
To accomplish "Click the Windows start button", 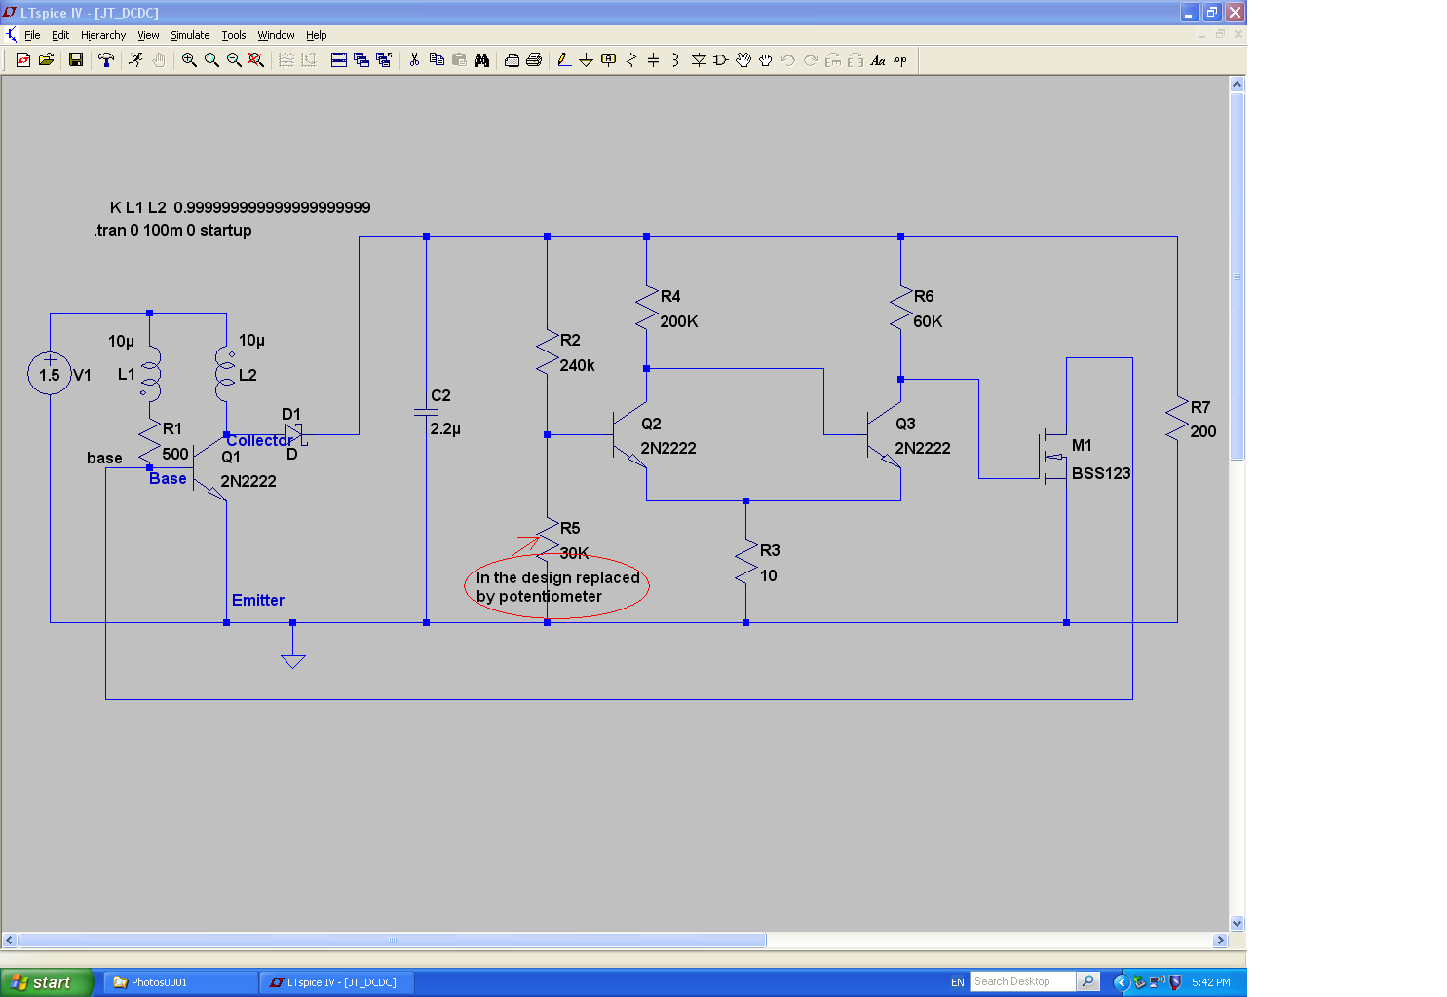I will [x=46, y=982].
